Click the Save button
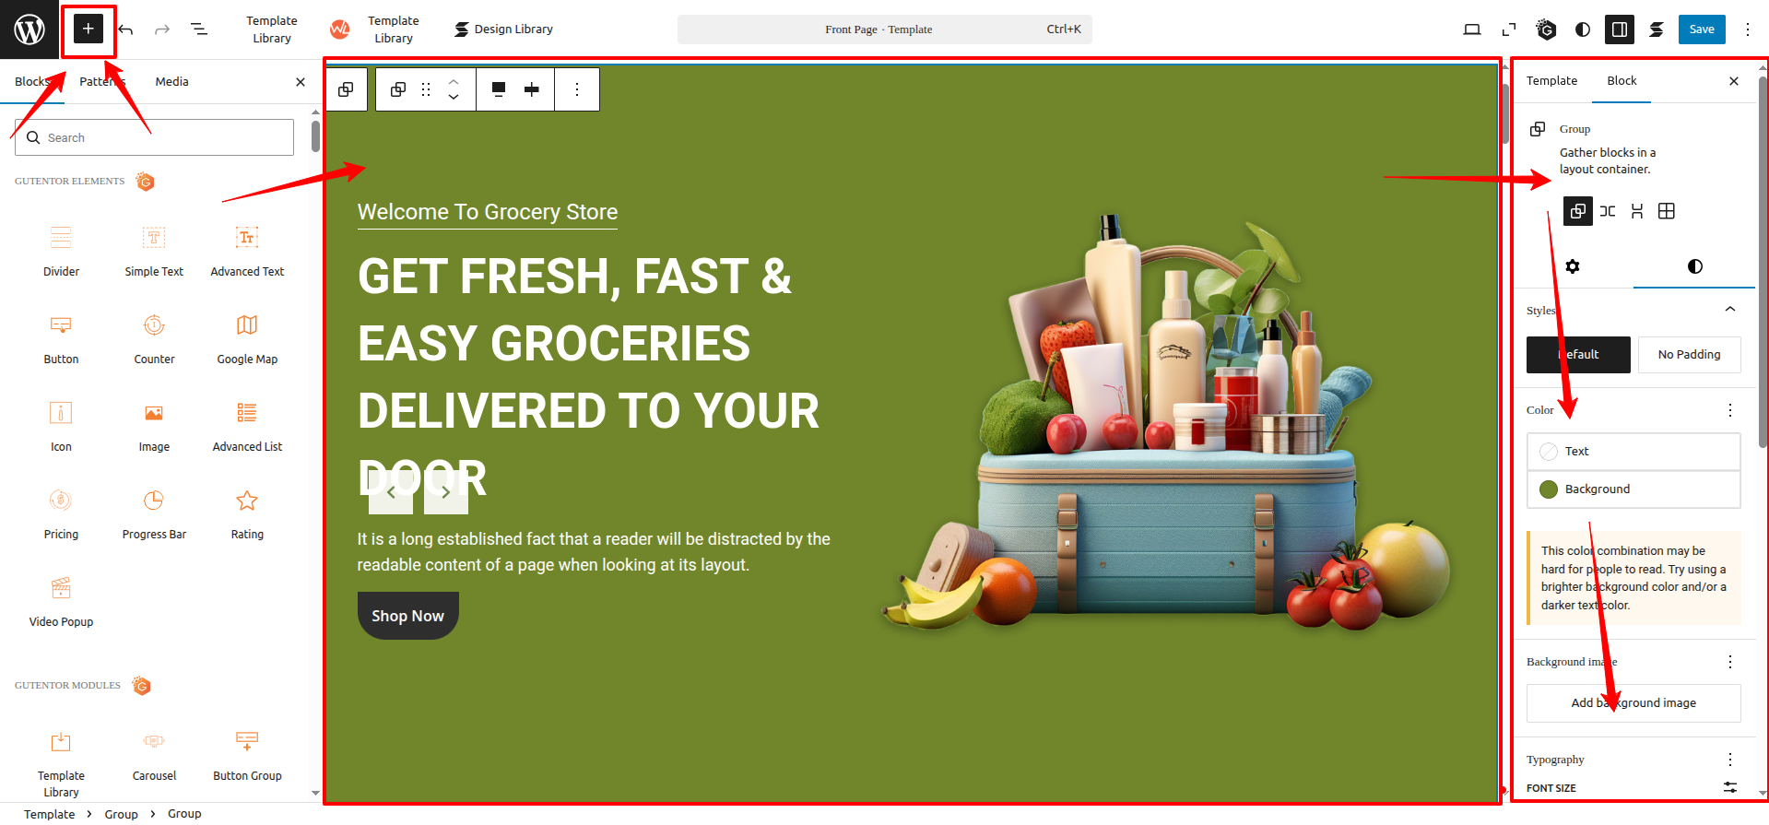Screen dimensions: 1769x825 [1701, 29]
